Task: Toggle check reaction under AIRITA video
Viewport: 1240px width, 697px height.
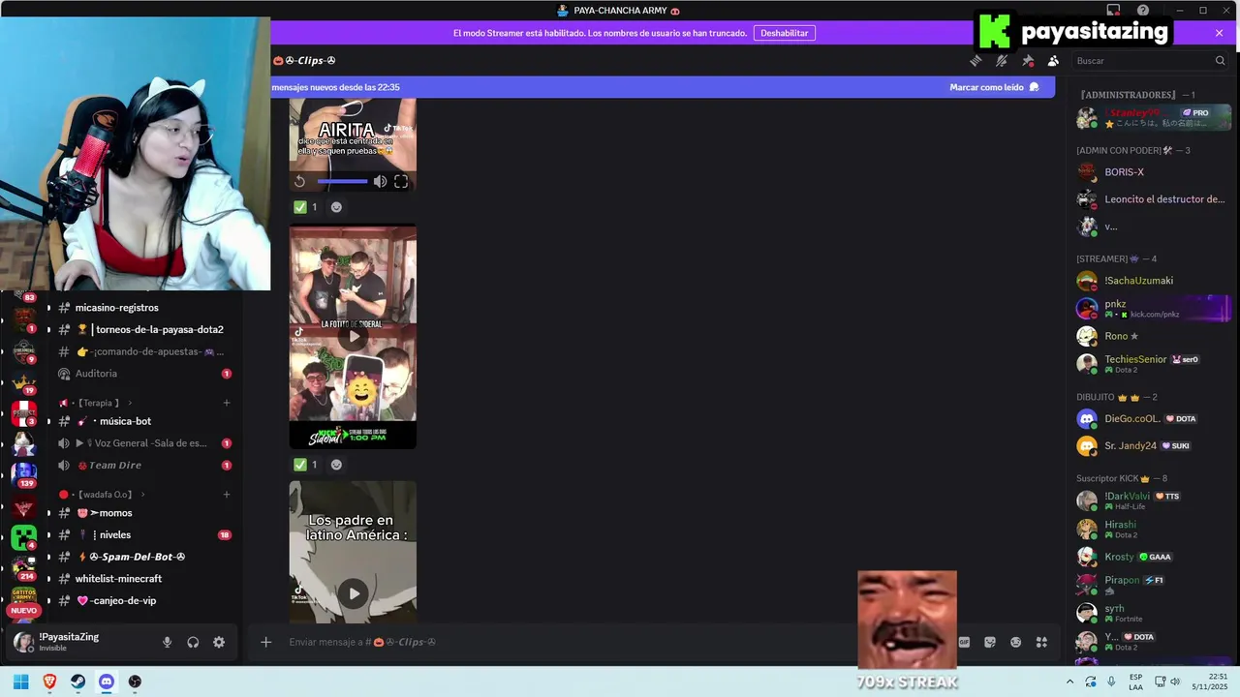Action: (x=306, y=207)
